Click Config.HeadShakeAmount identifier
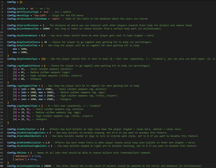The height and width of the screenshot is (168, 216). (22, 36)
